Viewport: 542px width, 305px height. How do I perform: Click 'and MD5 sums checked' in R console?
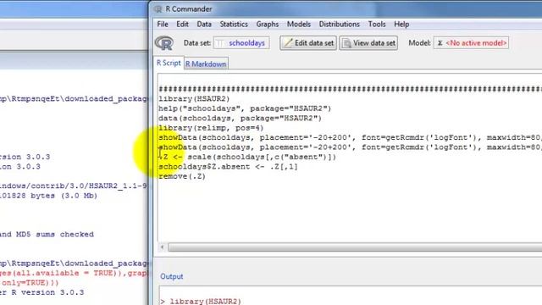47,235
